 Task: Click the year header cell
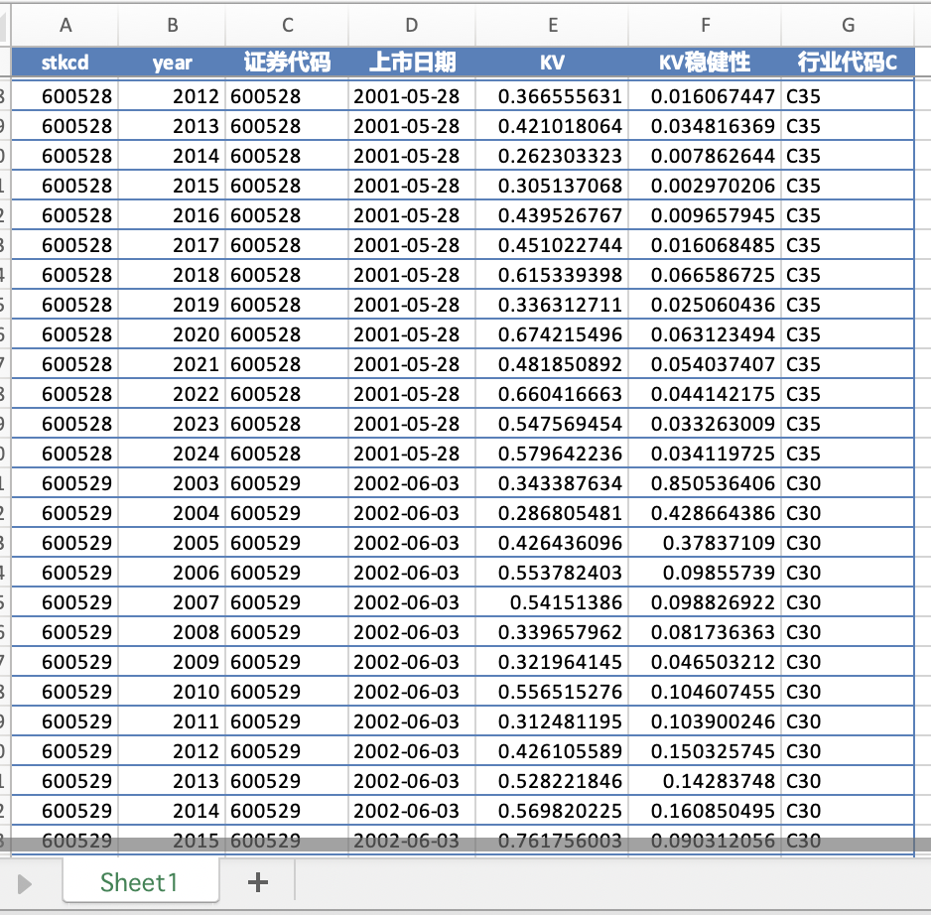point(172,63)
